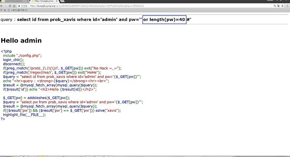Click the '$query = "select pw from' line
Image resolution: width=290 pixels, height=157 pixels.
click(x=73, y=102)
